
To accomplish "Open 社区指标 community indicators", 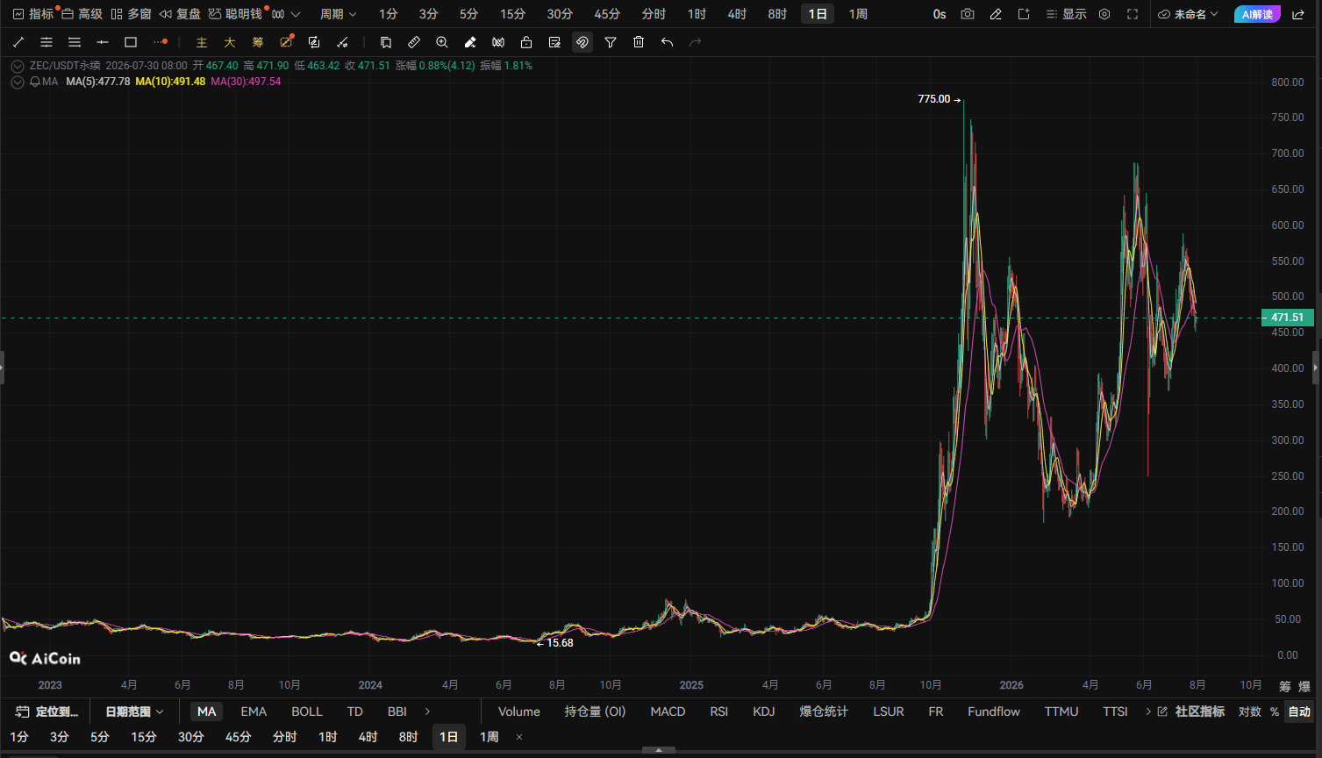I will [x=1190, y=712].
